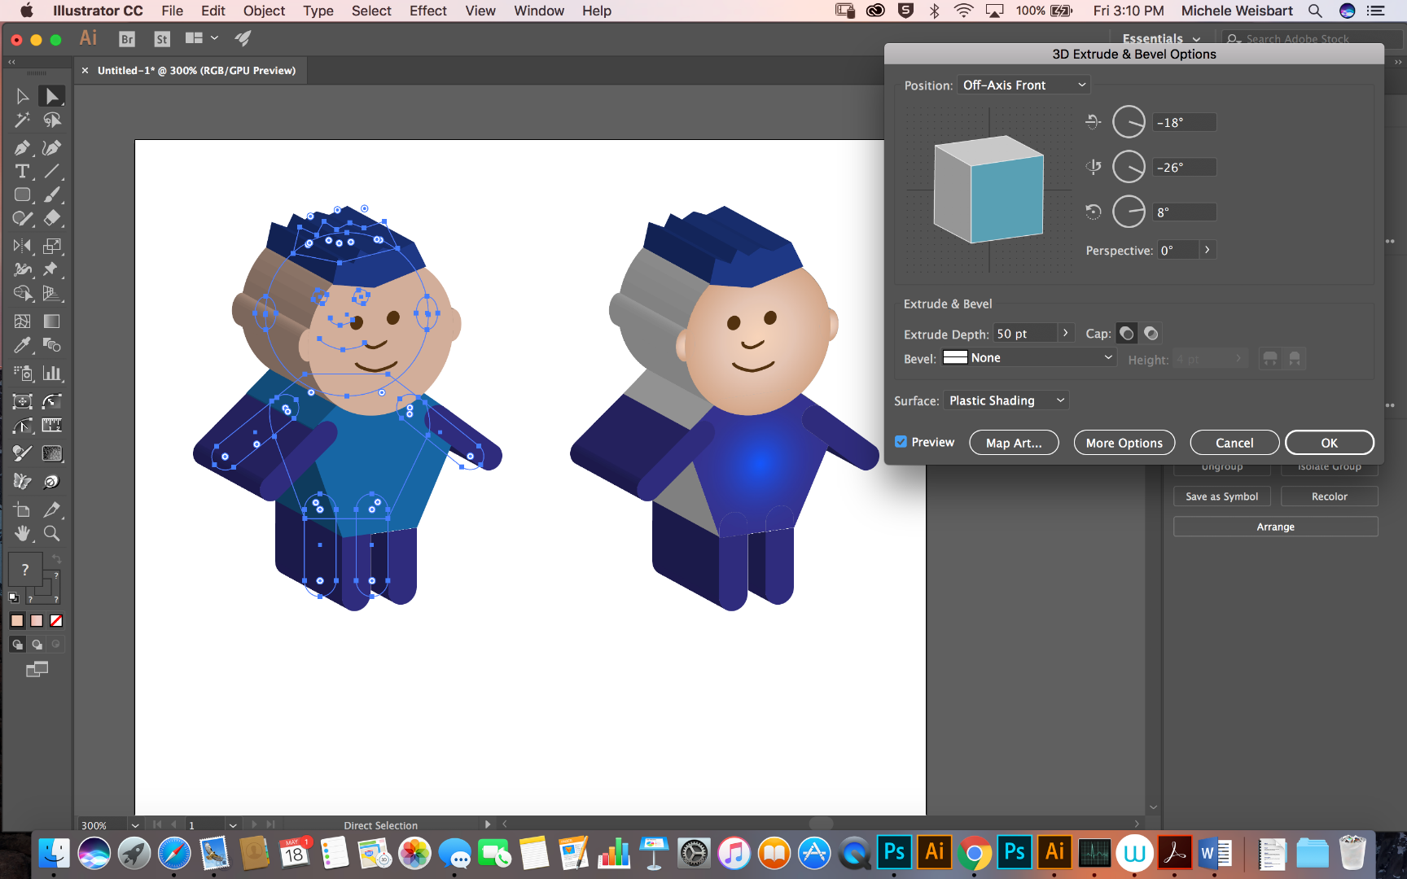Screen dimensions: 1407x879
Task: Select the Pen tool
Action: 22,148
